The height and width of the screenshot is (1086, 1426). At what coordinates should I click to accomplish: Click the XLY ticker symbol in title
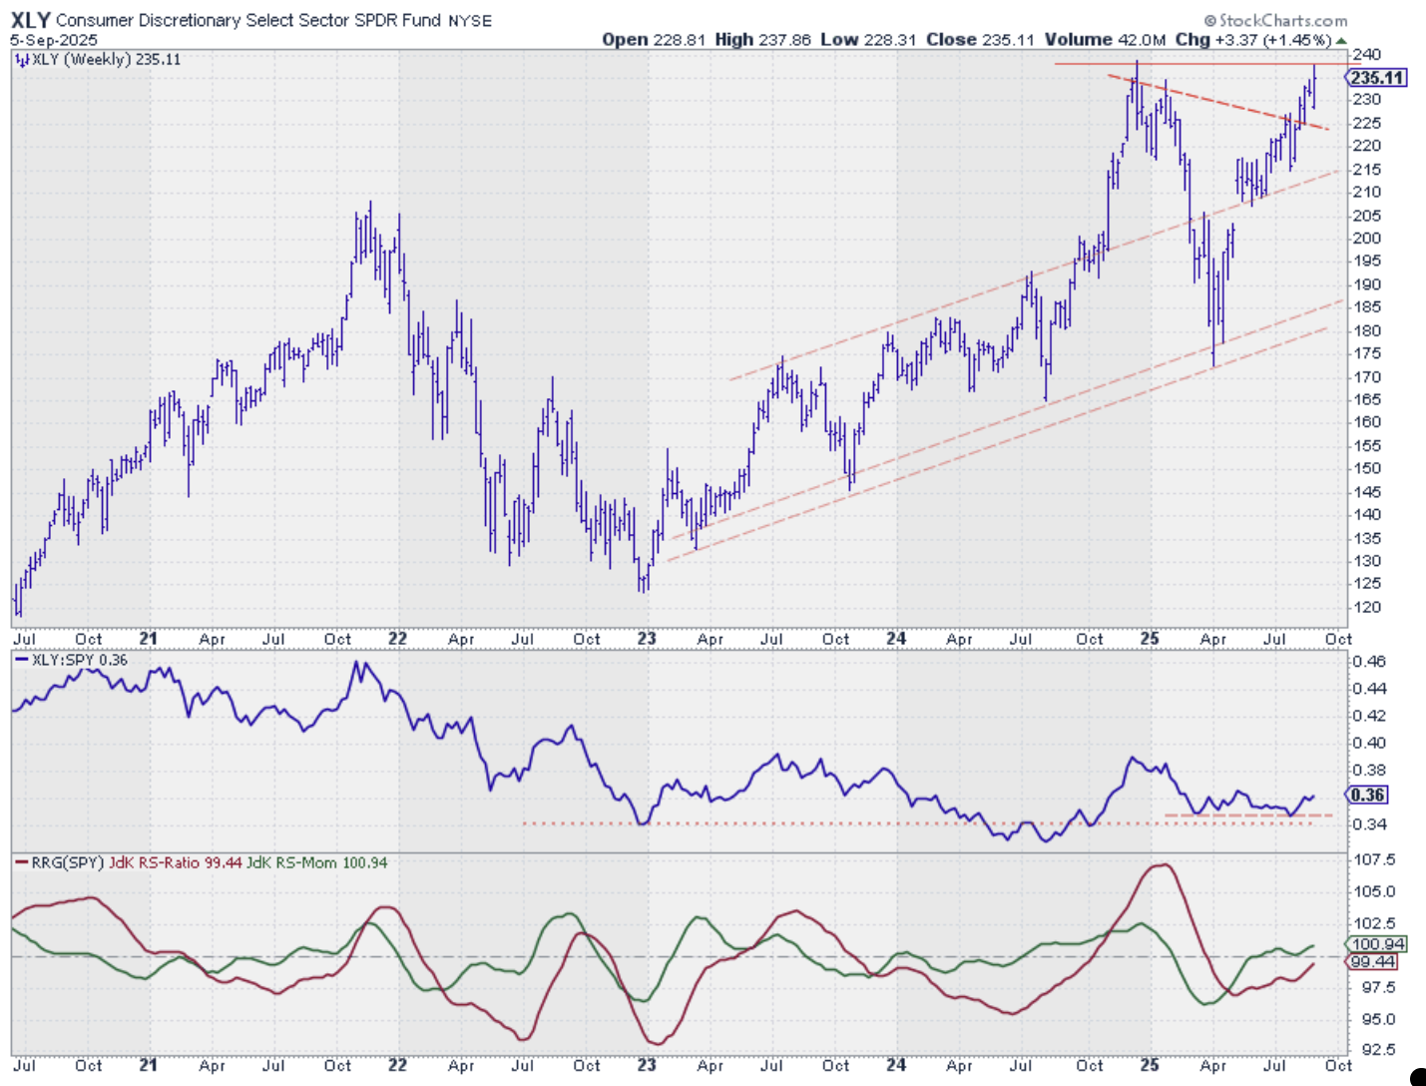tap(30, 20)
